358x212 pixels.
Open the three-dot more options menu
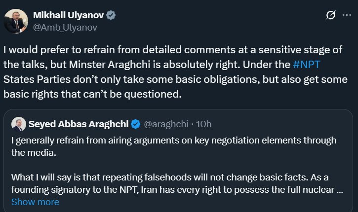click(348, 16)
